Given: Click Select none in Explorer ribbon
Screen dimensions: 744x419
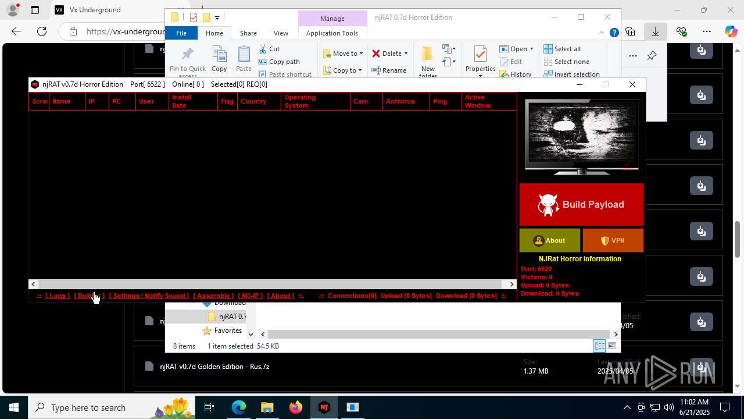Looking at the screenshot, I should click(566, 62).
